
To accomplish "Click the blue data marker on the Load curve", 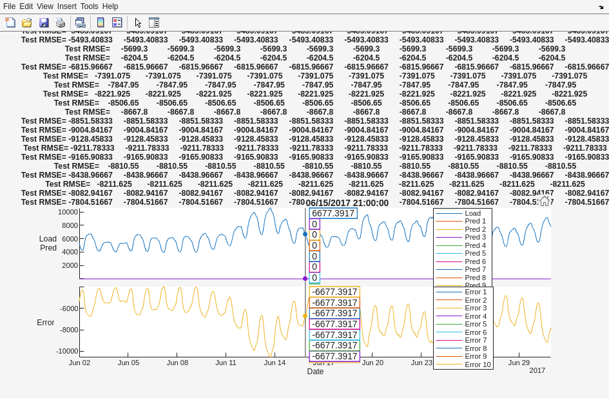I will [x=305, y=234].
